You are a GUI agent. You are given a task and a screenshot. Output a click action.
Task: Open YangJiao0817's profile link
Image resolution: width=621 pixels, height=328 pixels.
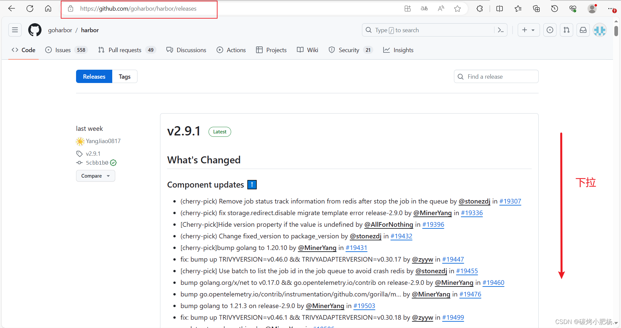[x=103, y=141]
